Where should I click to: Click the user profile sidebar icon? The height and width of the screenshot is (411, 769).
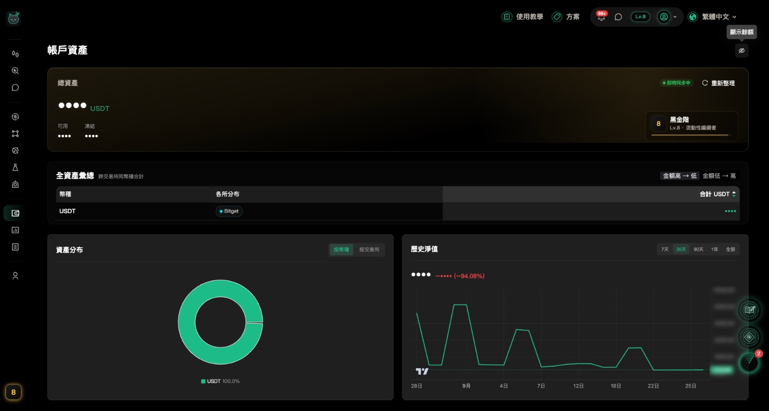pyautogui.click(x=15, y=276)
